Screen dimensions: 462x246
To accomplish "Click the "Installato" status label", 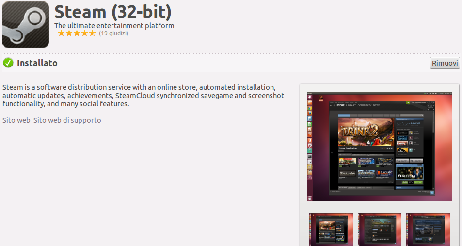I will pos(37,63).
